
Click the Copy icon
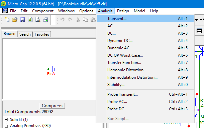(x=86, y=20)
